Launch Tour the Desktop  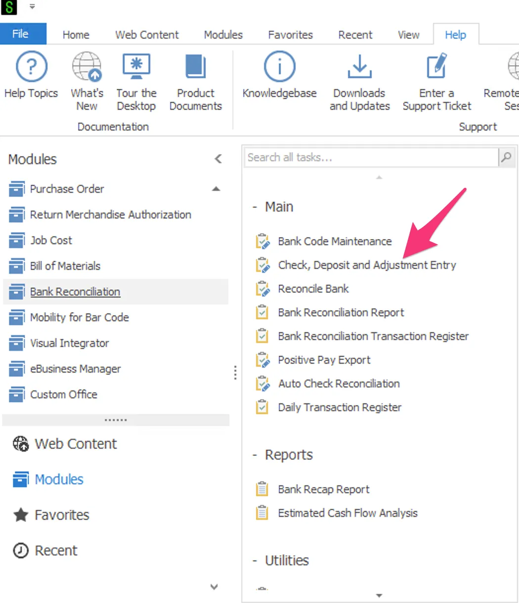pos(136,82)
